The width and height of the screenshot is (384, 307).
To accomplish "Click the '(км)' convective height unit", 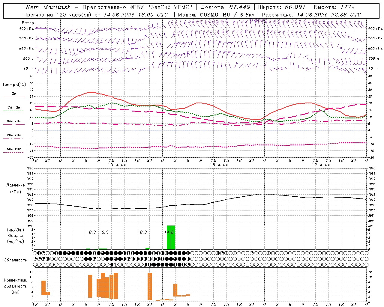I will [16, 292].
